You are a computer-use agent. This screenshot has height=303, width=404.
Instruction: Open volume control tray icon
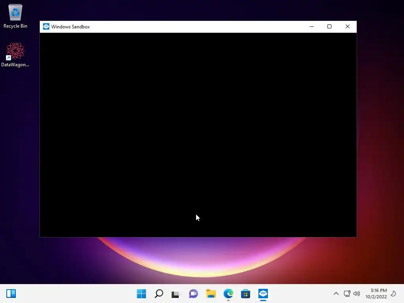point(357,294)
